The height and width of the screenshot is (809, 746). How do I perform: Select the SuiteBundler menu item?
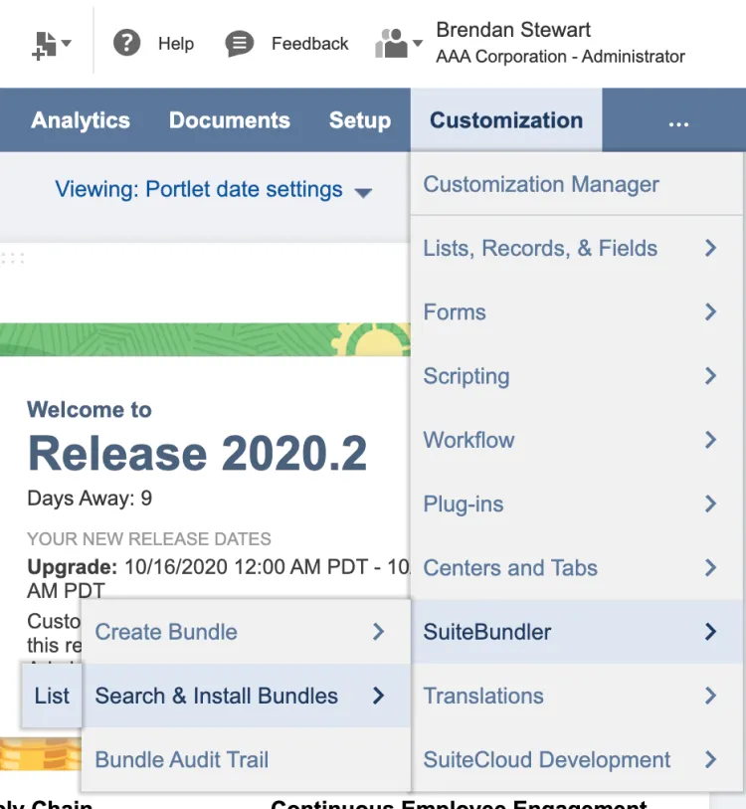[577, 632]
